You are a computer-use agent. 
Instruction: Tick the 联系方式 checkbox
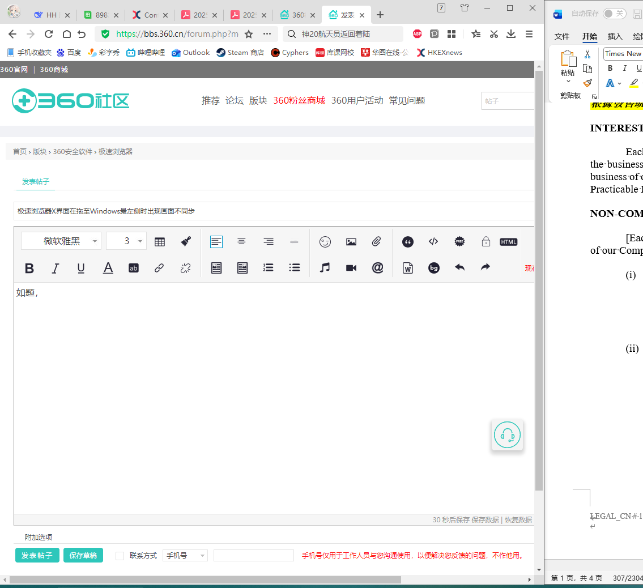coord(120,556)
